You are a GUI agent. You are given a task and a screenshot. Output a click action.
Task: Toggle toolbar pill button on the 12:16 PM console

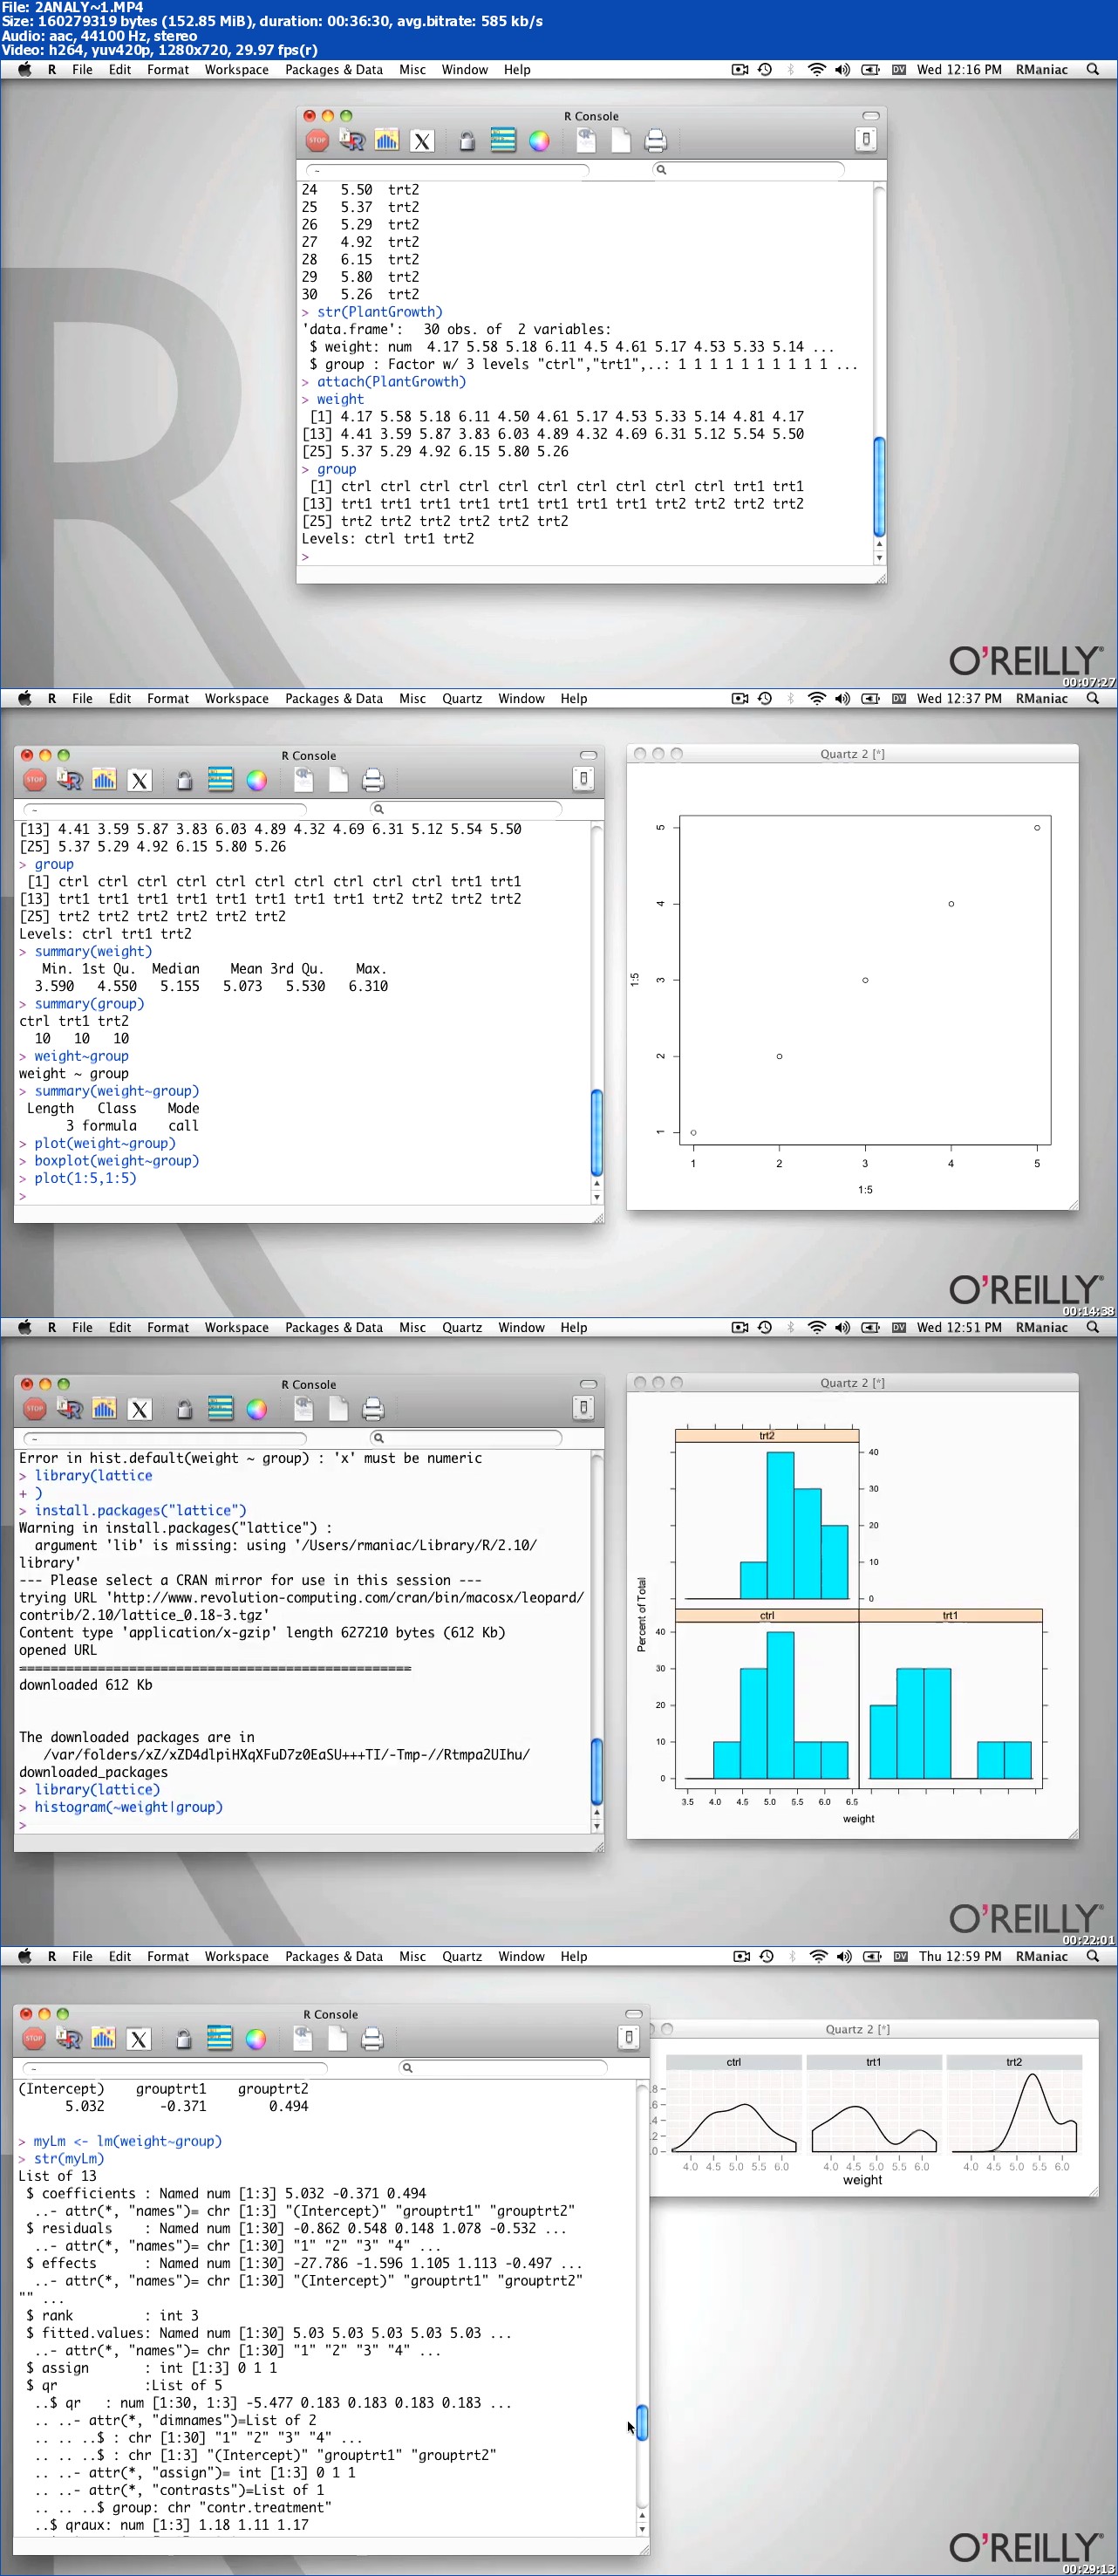[871, 115]
